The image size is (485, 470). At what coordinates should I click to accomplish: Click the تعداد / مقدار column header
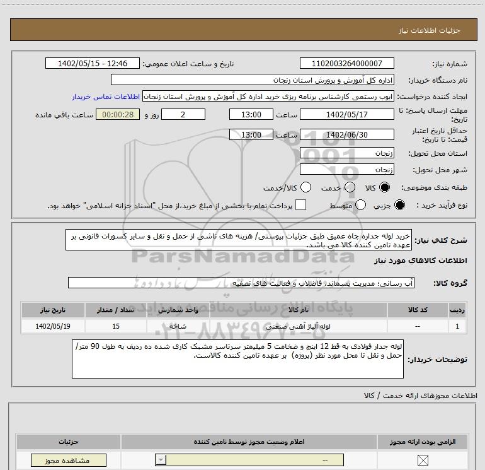(116, 310)
